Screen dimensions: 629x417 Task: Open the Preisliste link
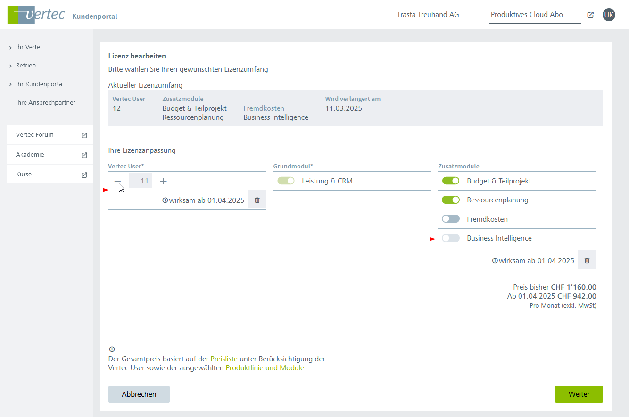coord(224,359)
